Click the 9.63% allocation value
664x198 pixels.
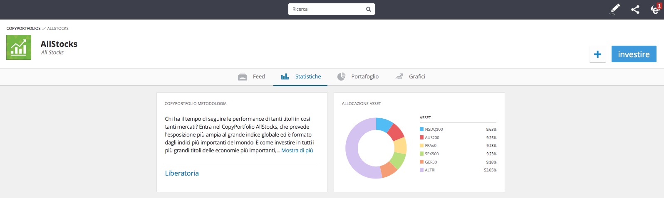pos(491,130)
